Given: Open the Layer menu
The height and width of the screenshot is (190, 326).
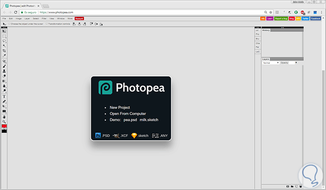Looking at the screenshot, I should 27,19.
